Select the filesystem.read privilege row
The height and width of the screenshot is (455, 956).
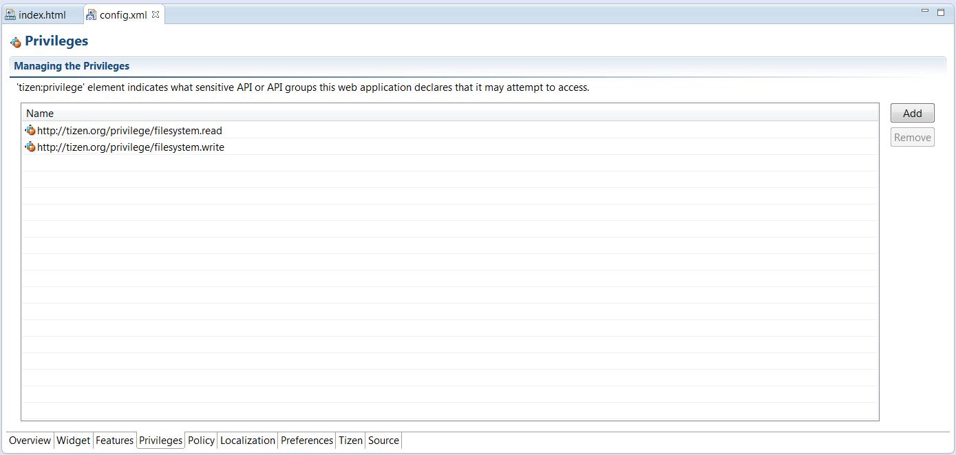click(450, 130)
